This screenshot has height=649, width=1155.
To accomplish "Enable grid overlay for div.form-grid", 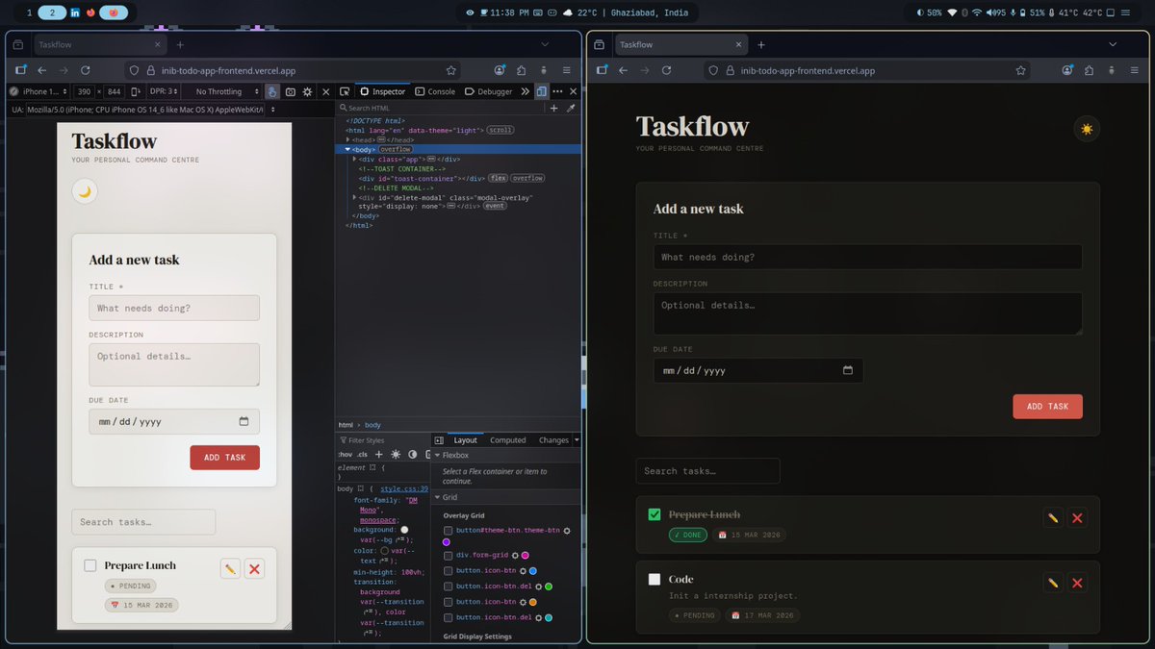I will coord(448,555).
